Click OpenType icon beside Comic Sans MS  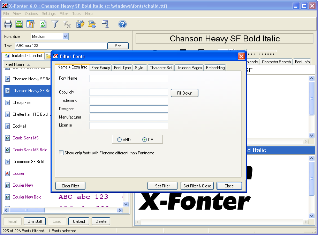click(8, 138)
